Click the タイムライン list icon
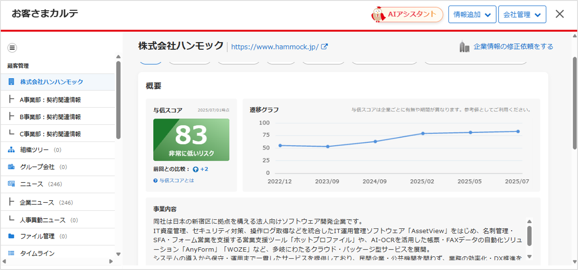 pyautogui.click(x=11, y=253)
